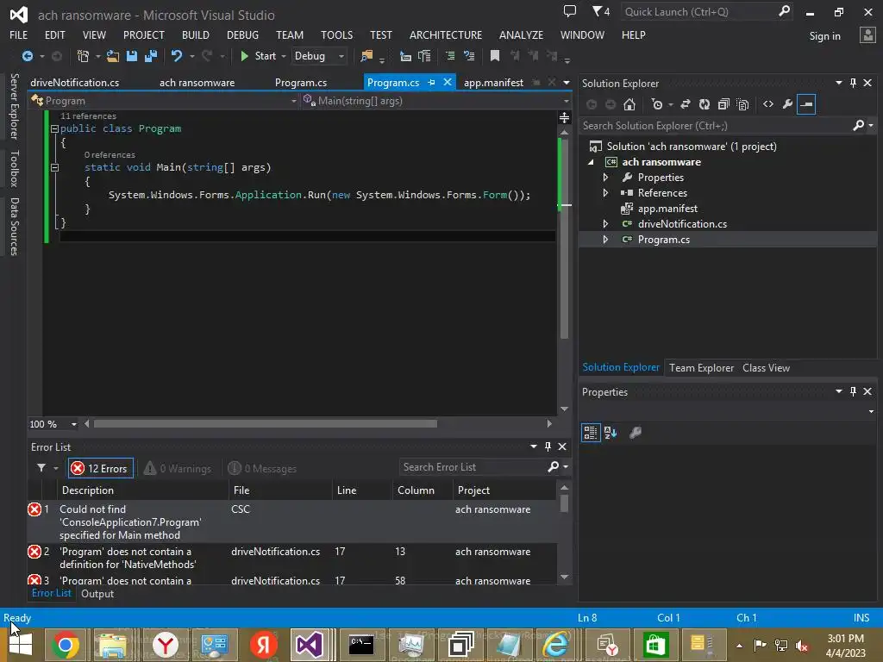The height and width of the screenshot is (662, 883).
Task: Switch to the app.manifest tab
Action: [x=493, y=82]
